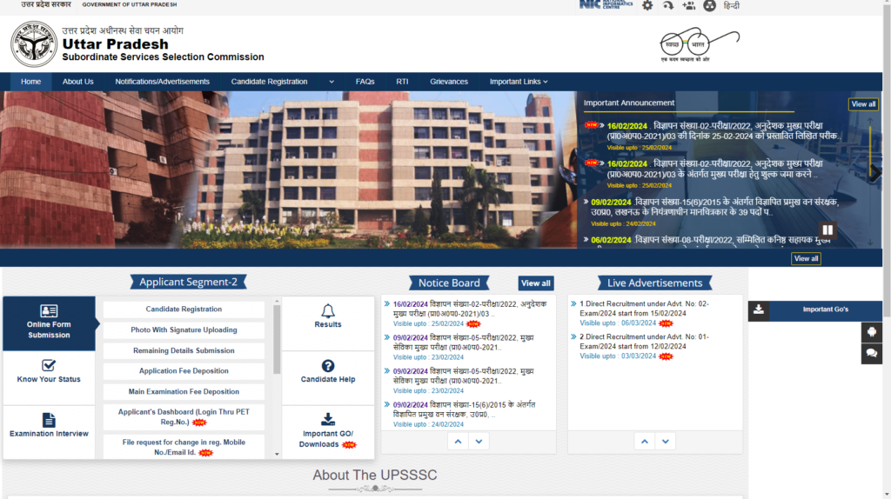891x499 pixels.
Task: Pause the announcement ticker
Action: (x=827, y=230)
